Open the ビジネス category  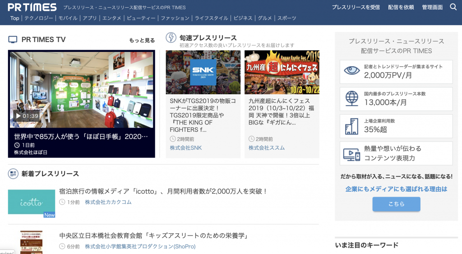tap(243, 18)
